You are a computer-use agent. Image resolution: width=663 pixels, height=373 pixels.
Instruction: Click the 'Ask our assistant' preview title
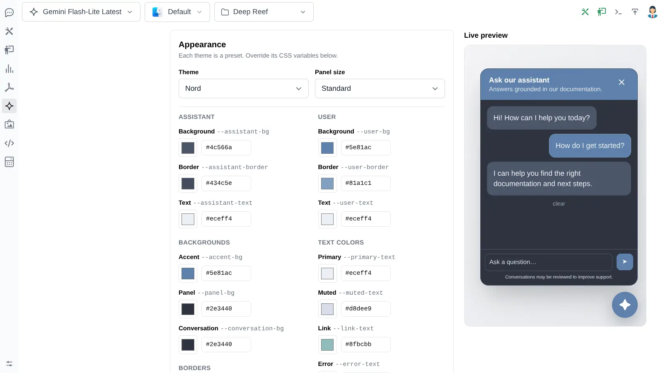519,80
